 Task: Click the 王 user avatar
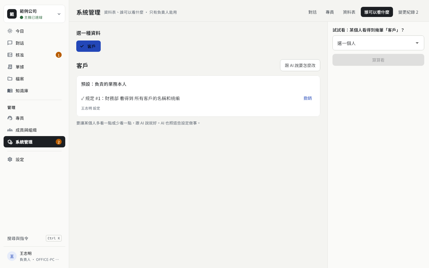click(x=12, y=256)
